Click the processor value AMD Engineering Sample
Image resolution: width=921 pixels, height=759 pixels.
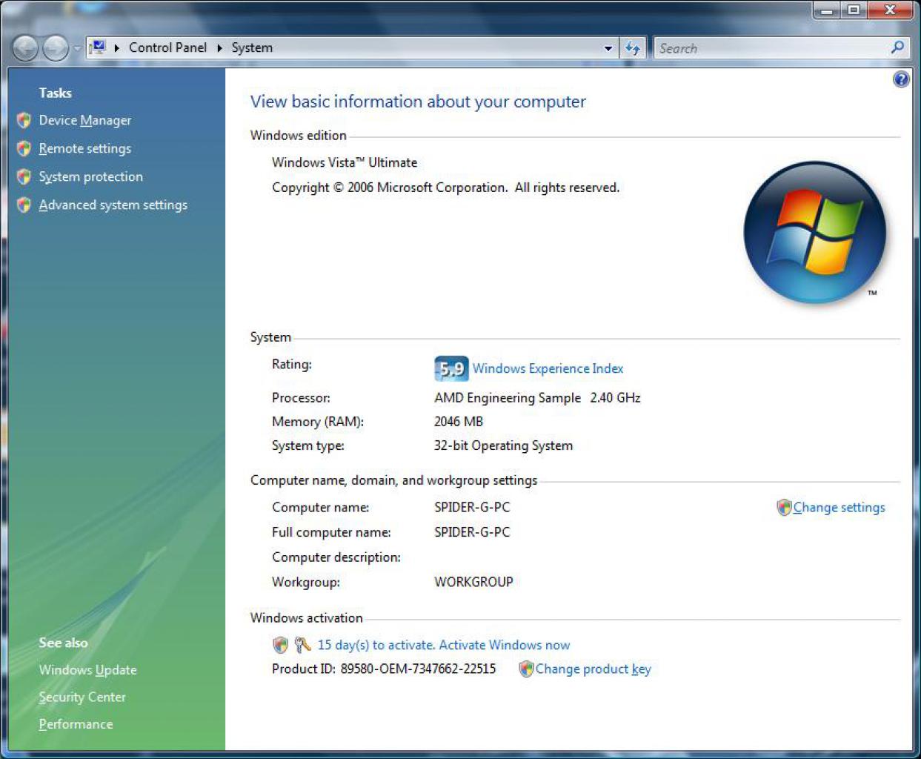click(508, 397)
